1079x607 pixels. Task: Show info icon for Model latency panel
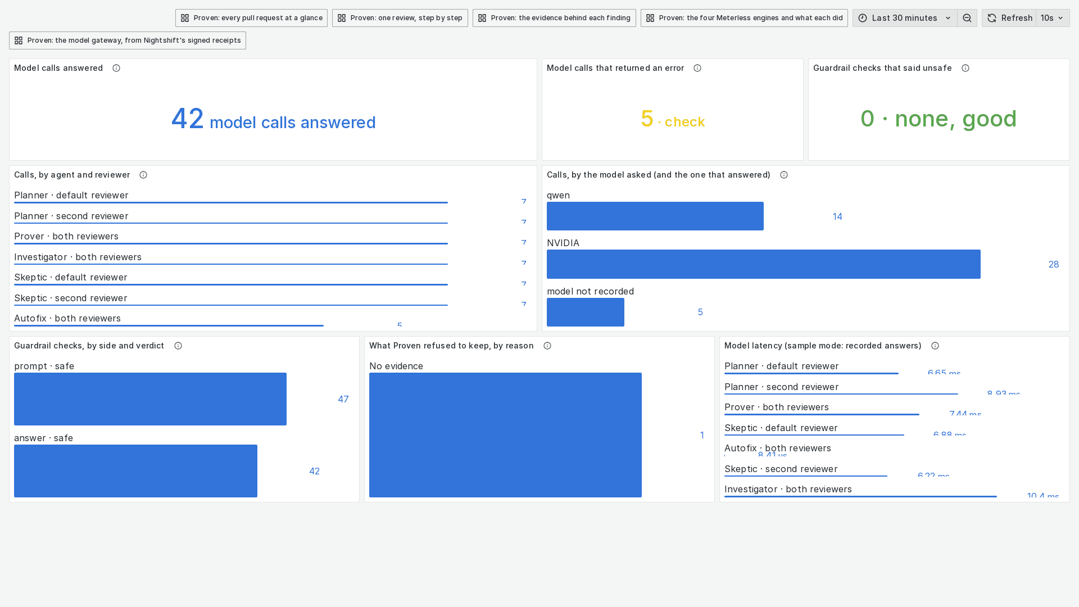pos(935,346)
